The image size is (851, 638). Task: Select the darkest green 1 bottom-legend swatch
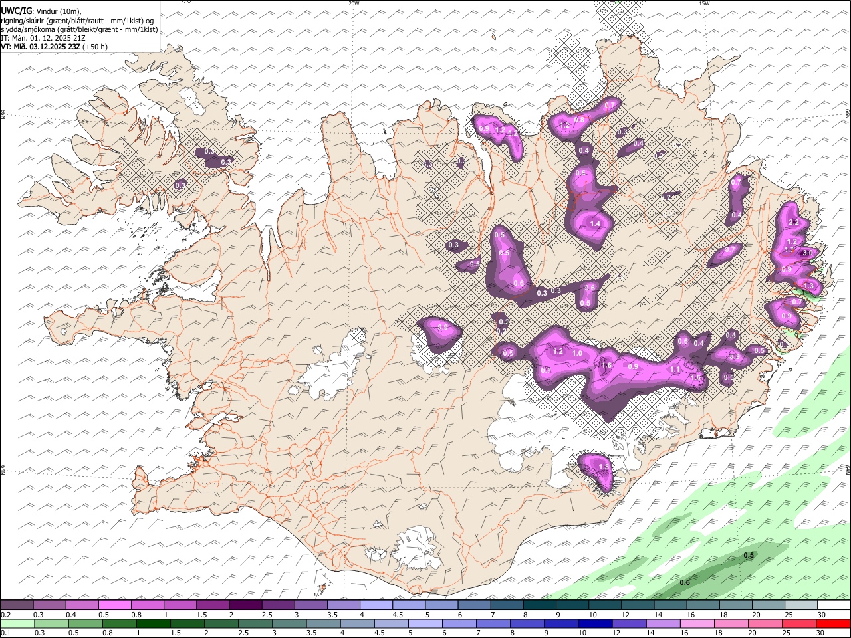click(x=153, y=624)
